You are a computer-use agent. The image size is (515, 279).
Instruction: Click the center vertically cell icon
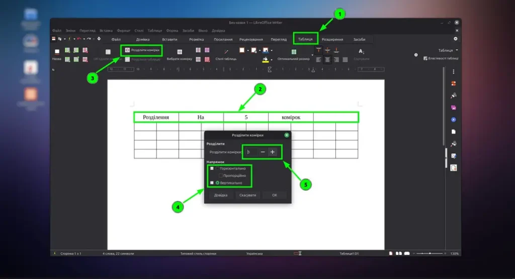pyautogui.click(x=327, y=51)
